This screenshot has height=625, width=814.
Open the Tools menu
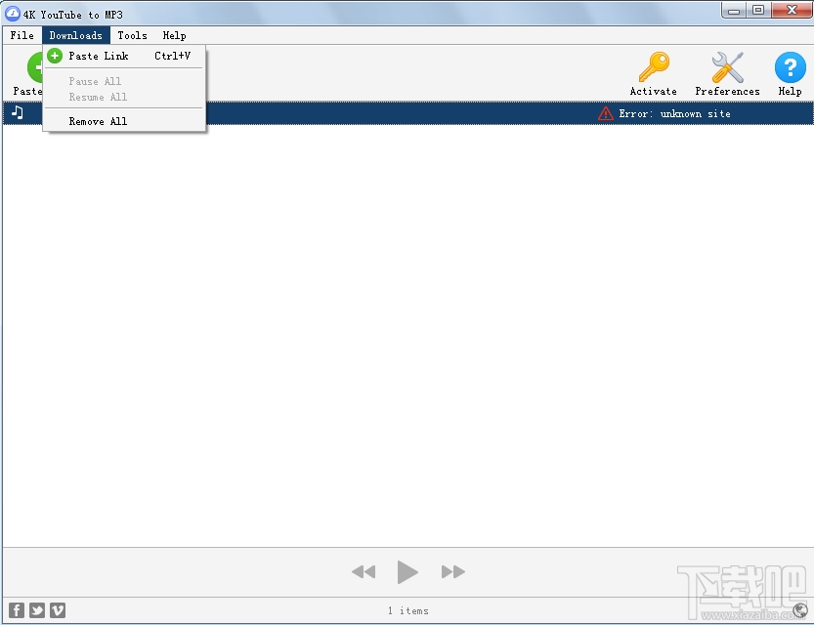[132, 35]
